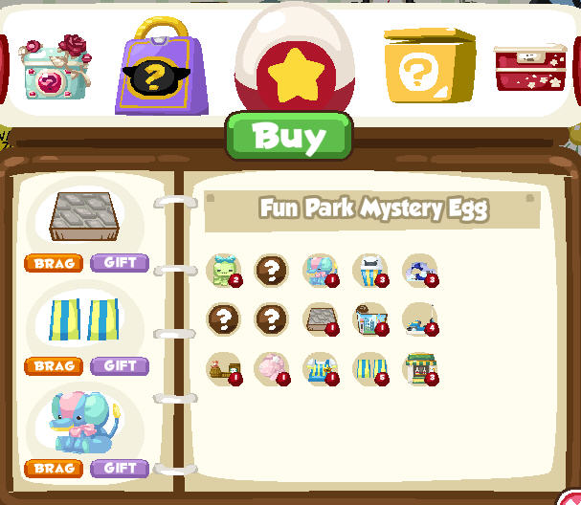The image size is (581, 505).
Task: Select the red bento mystery box
Action: click(x=530, y=68)
